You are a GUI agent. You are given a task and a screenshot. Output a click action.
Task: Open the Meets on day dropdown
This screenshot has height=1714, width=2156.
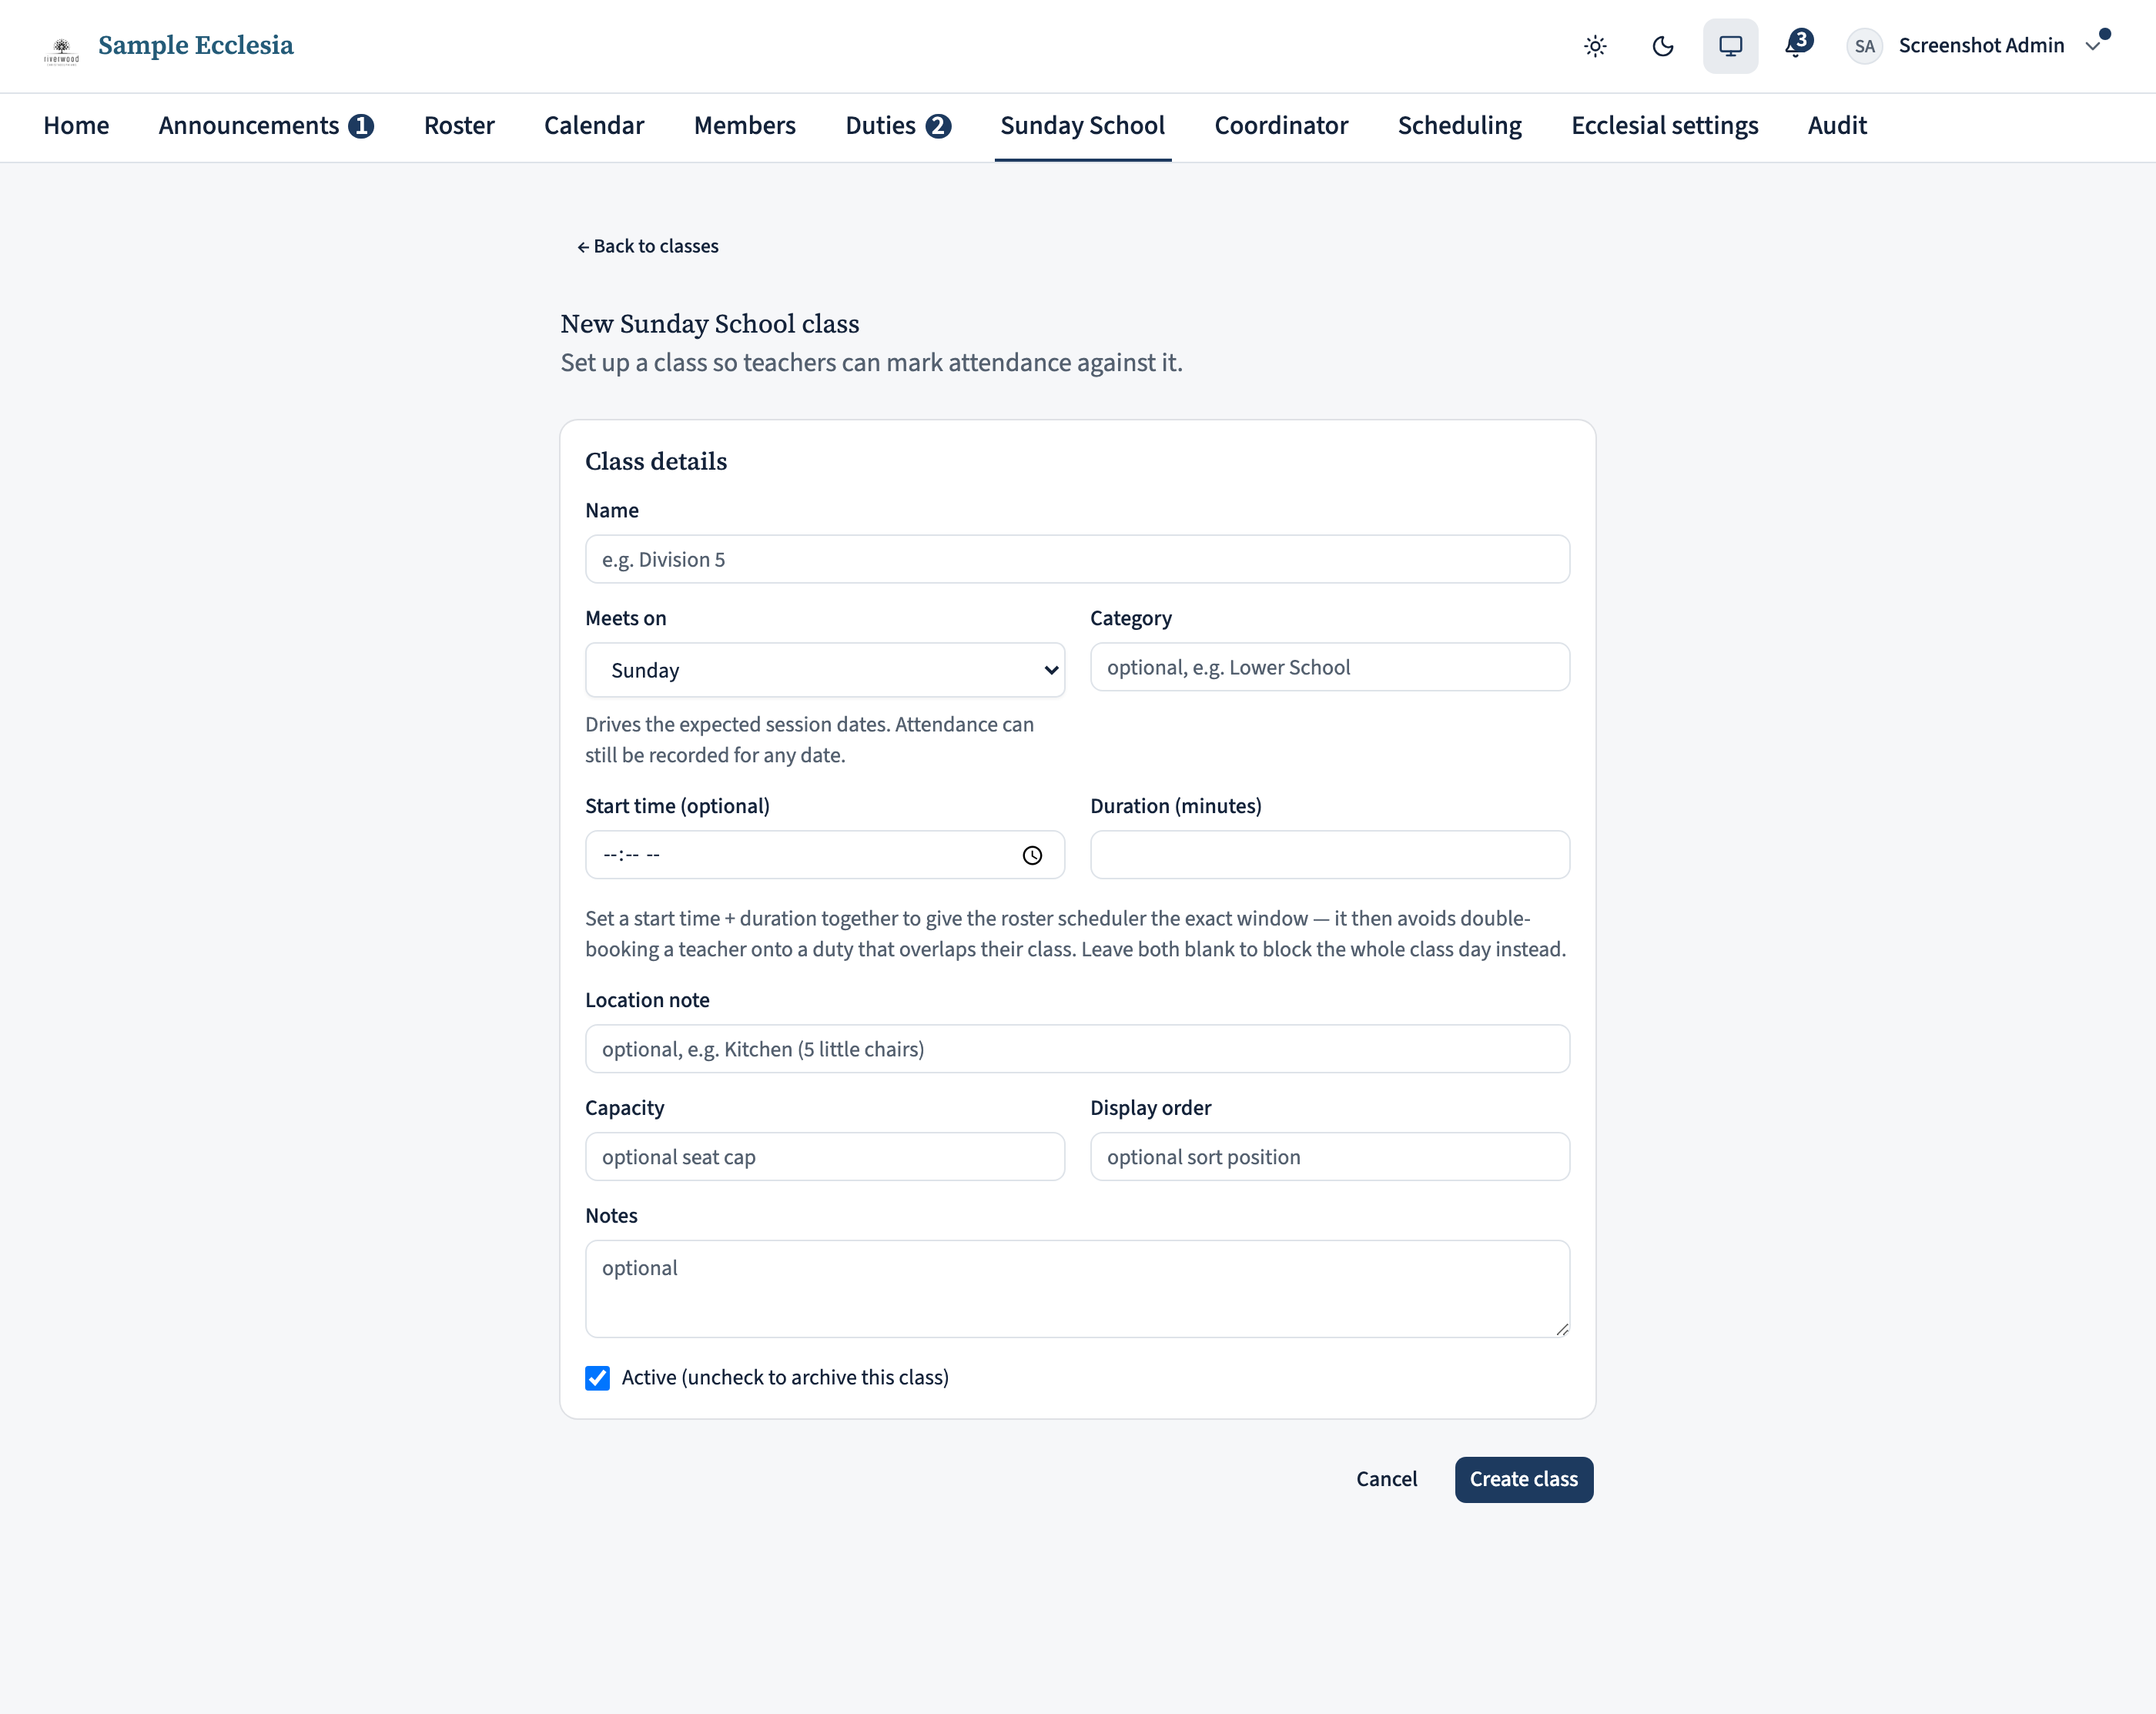pyautogui.click(x=825, y=670)
